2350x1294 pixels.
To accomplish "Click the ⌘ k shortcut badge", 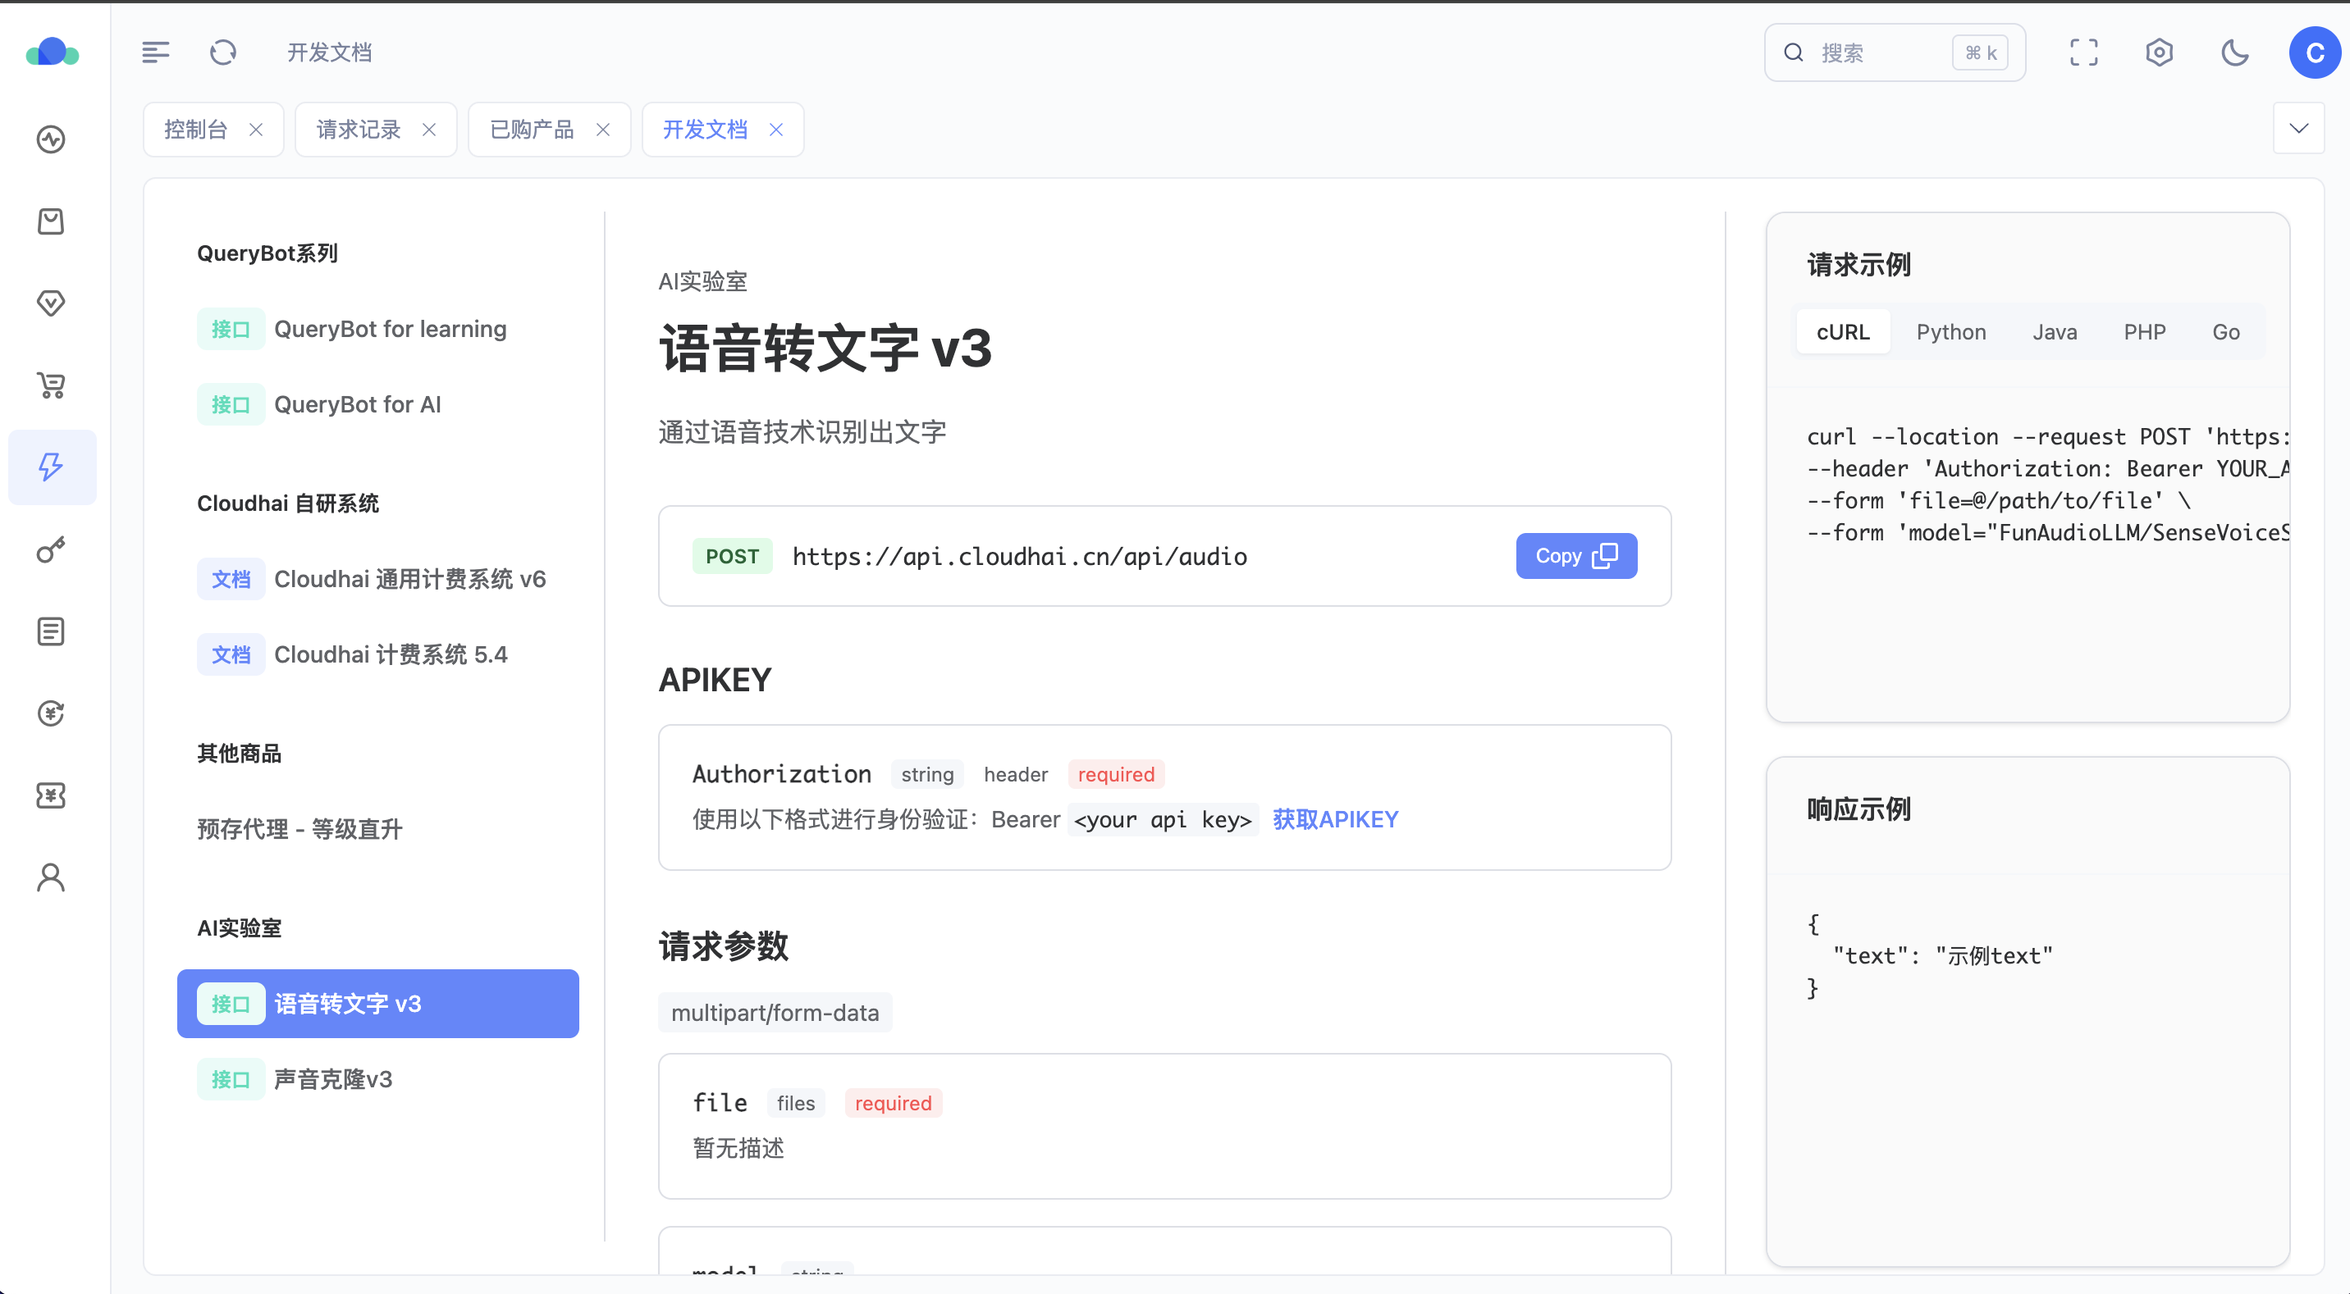I will (1981, 52).
